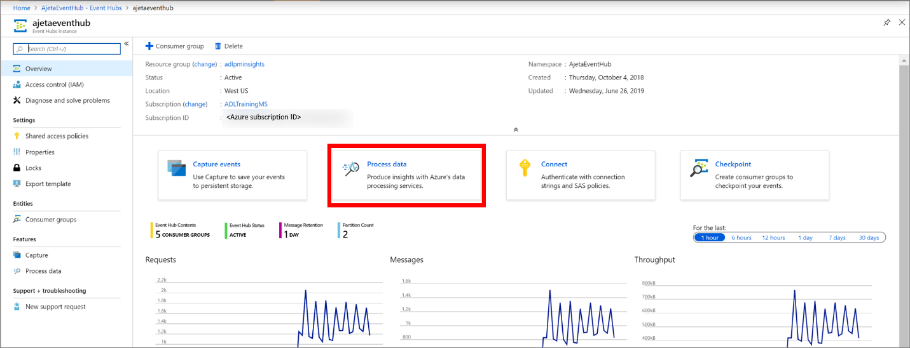Collapse the essentials section with the up chevron
The image size is (910, 348).
pyautogui.click(x=516, y=130)
